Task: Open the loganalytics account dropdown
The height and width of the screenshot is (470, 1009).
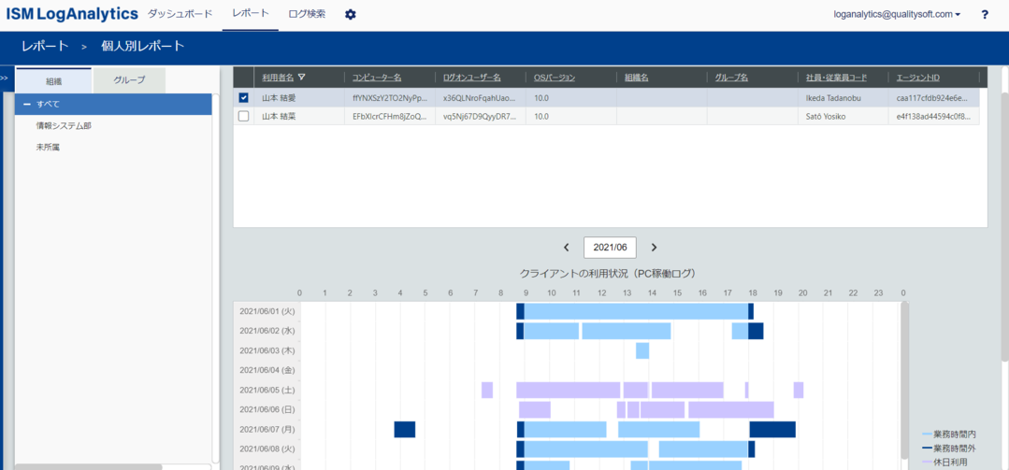Action: pos(897,15)
